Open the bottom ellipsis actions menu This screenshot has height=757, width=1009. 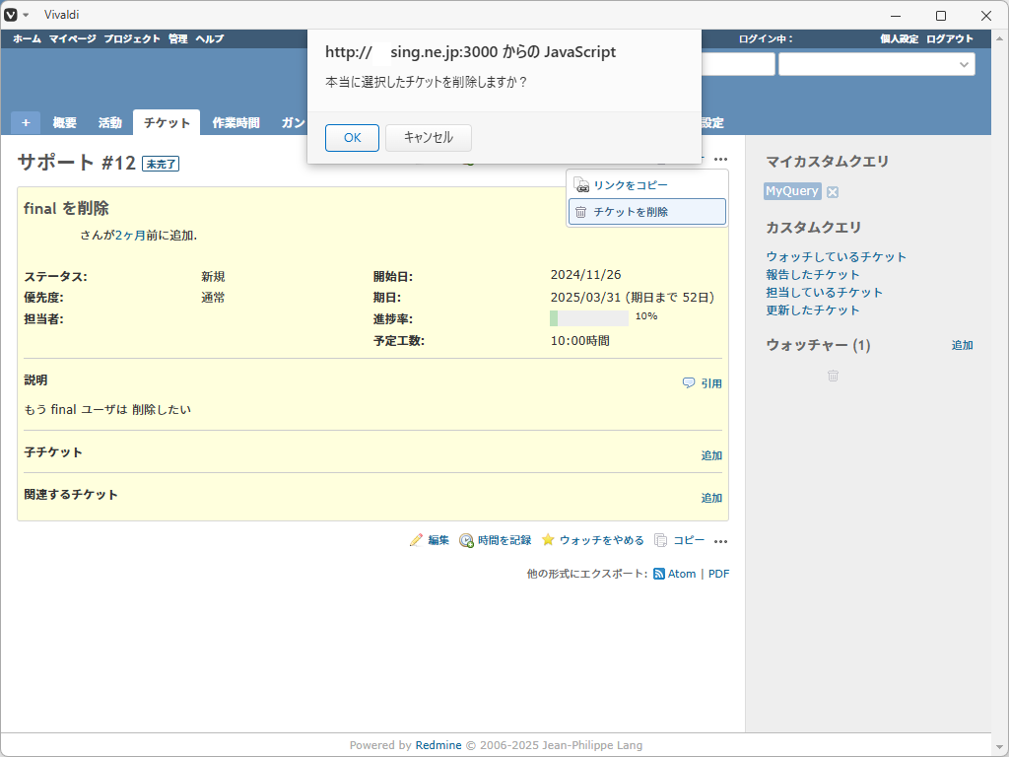[720, 541]
